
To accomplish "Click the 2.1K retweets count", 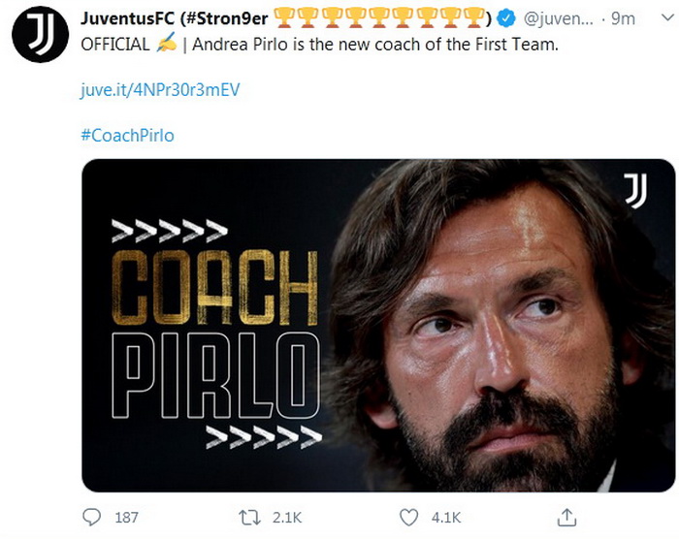I will 288,518.
